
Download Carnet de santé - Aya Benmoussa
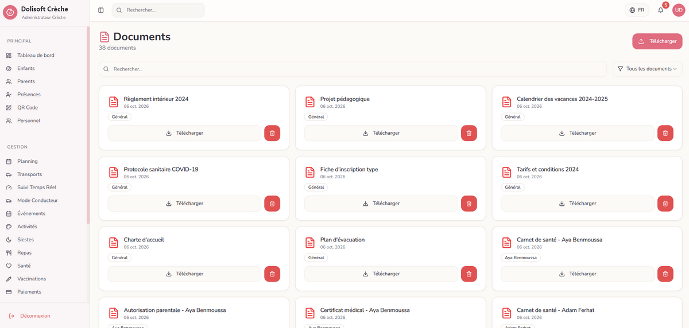[578, 274]
